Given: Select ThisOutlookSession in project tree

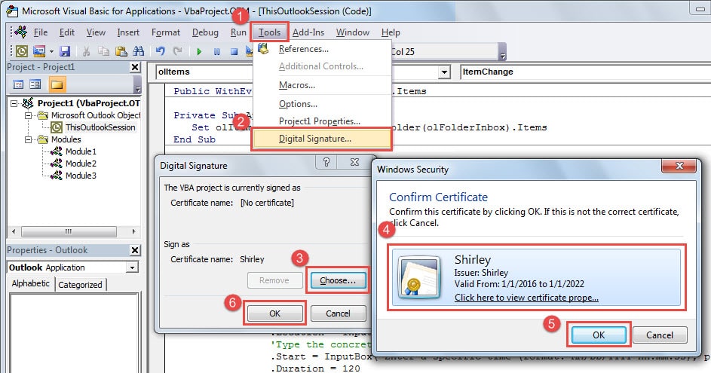Looking at the screenshot, I should (x=100, y=127).
